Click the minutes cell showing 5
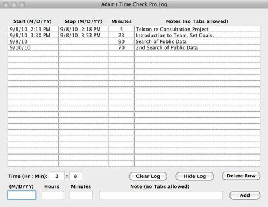The width and height of the screenshot is (268, 207). pos(122,29)
